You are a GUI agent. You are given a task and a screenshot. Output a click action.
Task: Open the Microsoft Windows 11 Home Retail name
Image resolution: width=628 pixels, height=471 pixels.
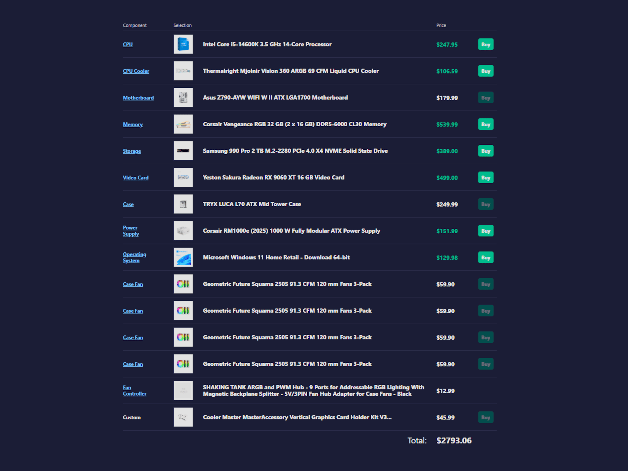(x=276, y=258)
